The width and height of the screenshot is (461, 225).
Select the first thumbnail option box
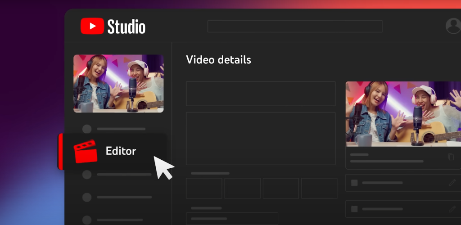204,188
